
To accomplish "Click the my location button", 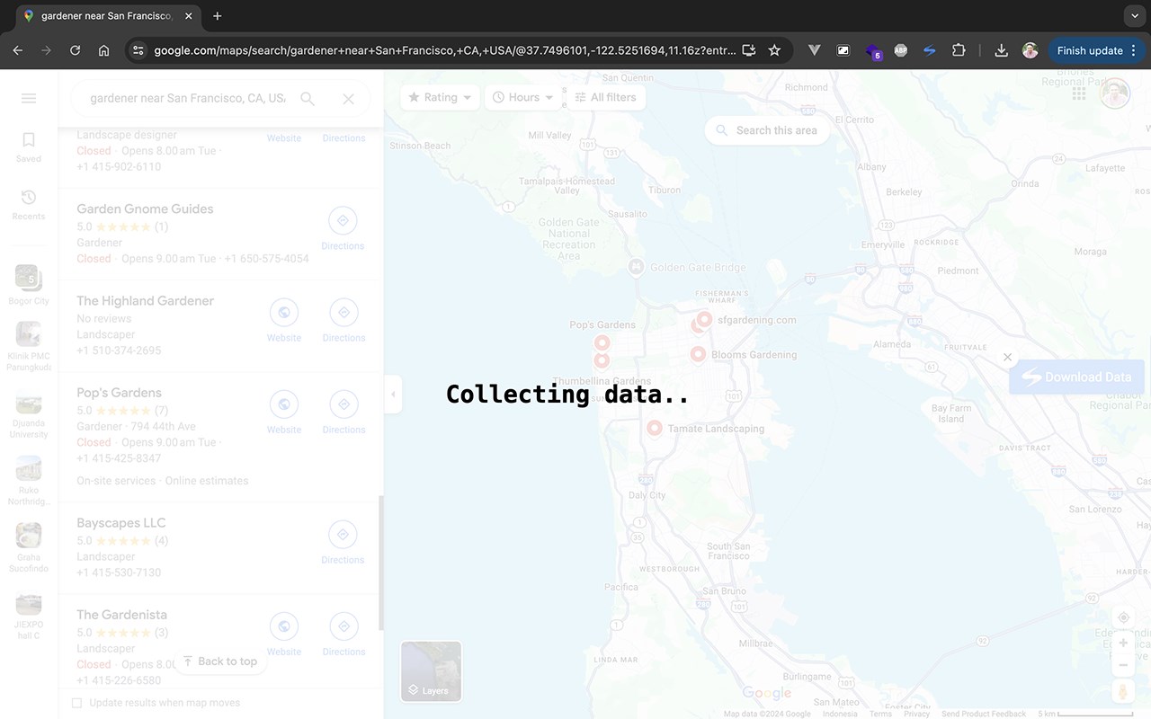I will point(1123,617).
